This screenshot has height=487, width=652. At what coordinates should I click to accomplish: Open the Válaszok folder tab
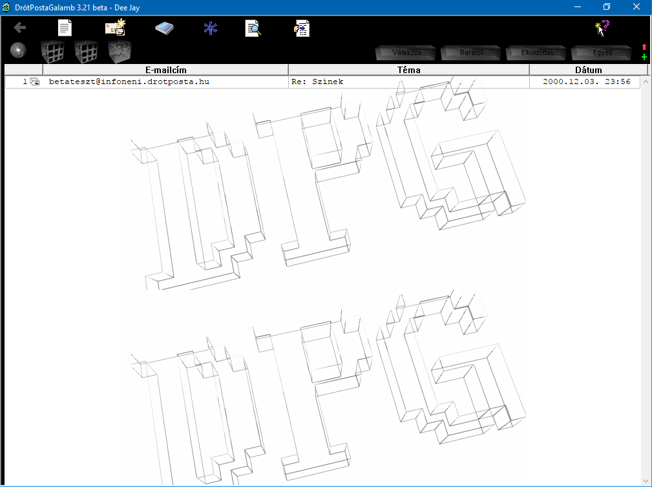click(x=406, y=52)
